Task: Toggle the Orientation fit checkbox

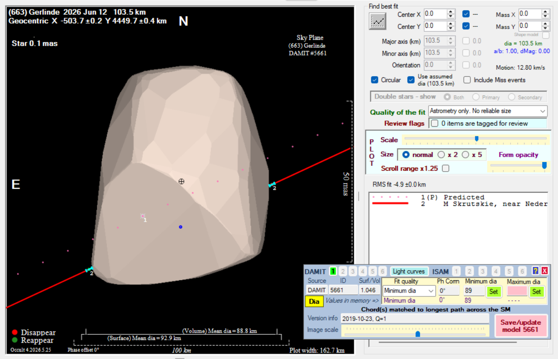Action: tap(466, 65)
